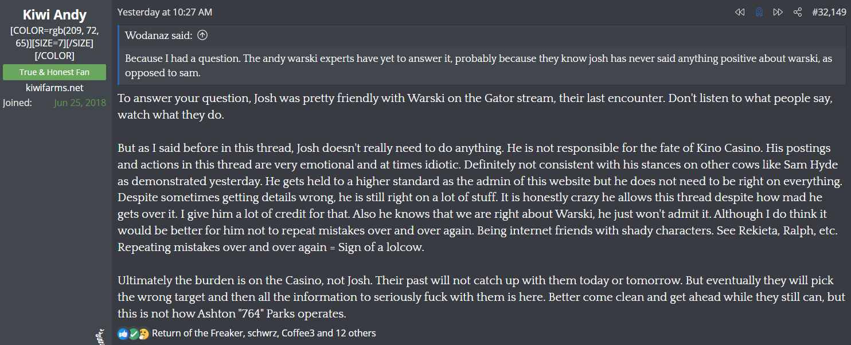This screenshot has width=851, height=345.
Task: Click the kiwifarms.net text under the username
Action: (54, 88)
